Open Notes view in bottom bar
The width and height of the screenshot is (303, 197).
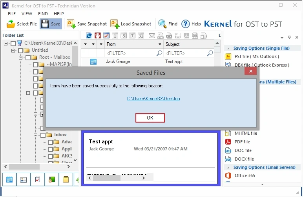(x=66, y=179)
